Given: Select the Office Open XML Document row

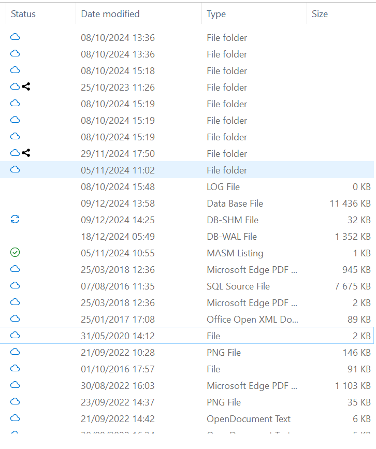Looking at the screenshot, I should (x=252, y=320).
